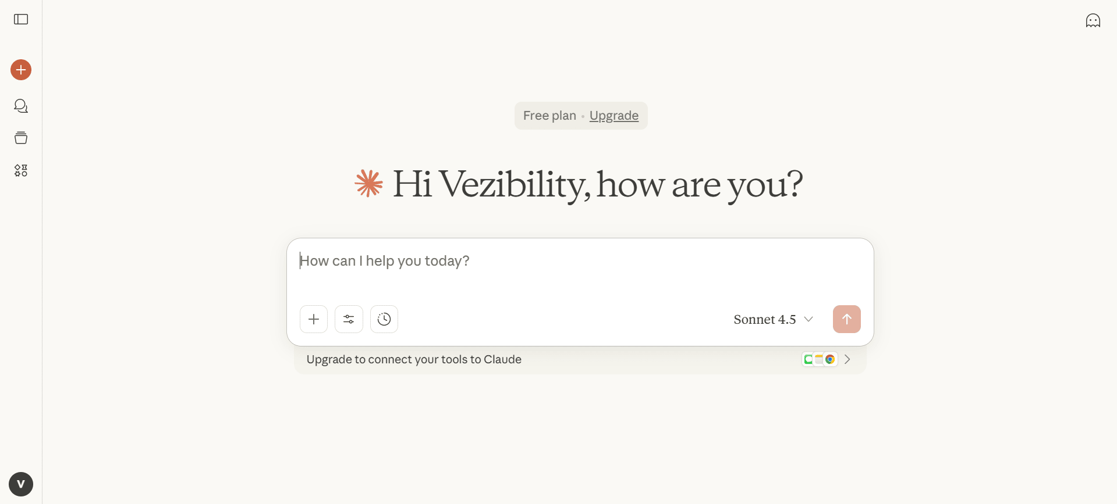Click the 'Free plan' label
The height and width of the screenshot is (504, 1117).
pos(549,116)
